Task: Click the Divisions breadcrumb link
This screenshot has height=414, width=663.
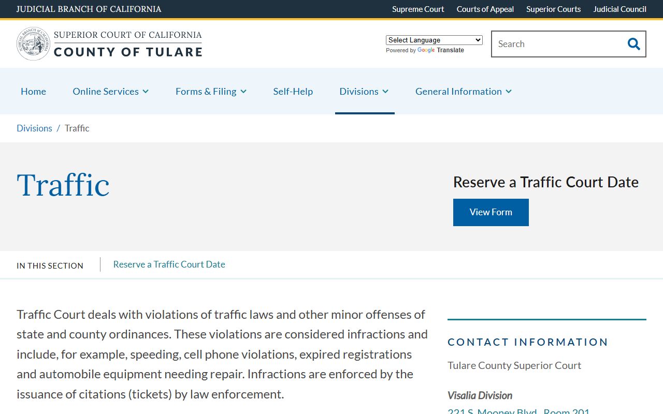Action: [x=34, y=128]
